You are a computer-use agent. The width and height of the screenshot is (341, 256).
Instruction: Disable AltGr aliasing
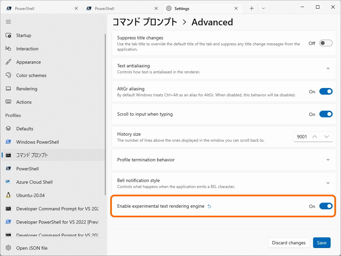point(326,91)
